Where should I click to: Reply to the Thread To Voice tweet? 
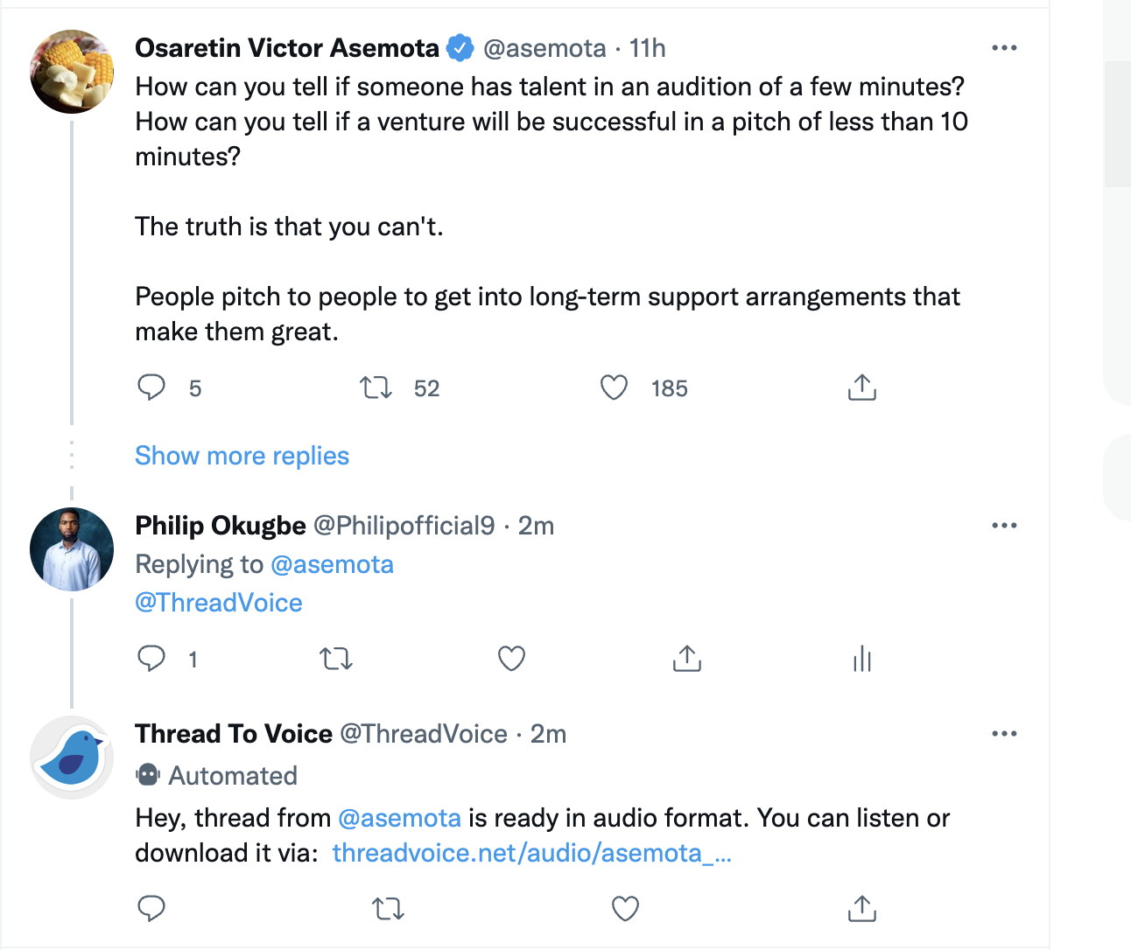pyautogui.click(x=151, y=909)
